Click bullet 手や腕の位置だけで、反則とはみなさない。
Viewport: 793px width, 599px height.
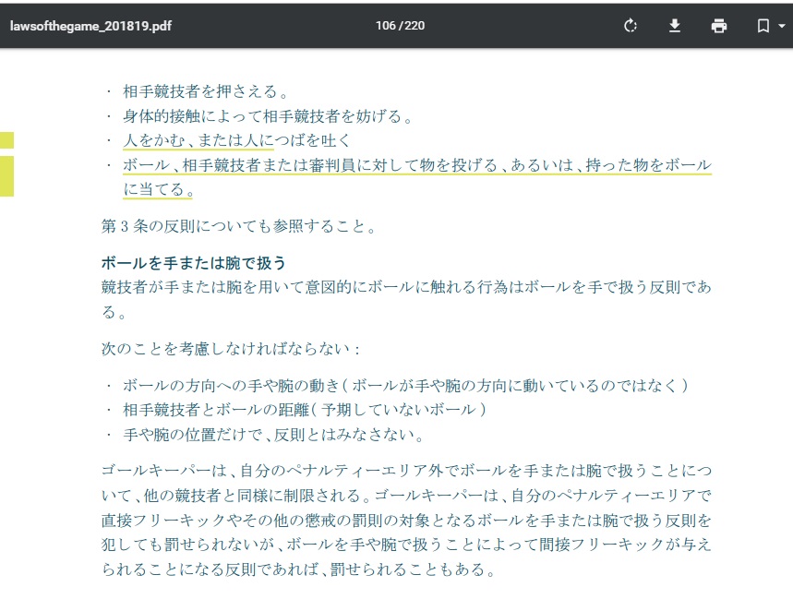pyautogui.click(x=273, y=434)
